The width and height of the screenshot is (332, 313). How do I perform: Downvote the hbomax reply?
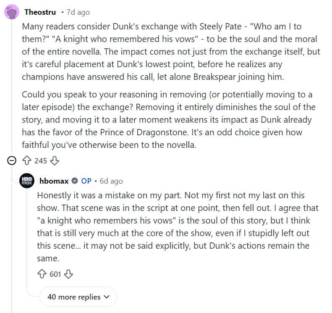pos(68,274)
